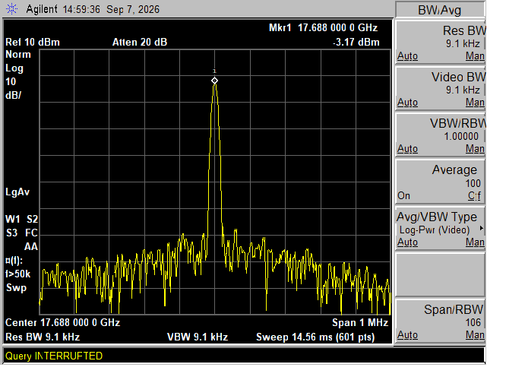Screen dimensions: 506x380
Task: Click the AA annotation on left
Action: [x=31, y=247]
